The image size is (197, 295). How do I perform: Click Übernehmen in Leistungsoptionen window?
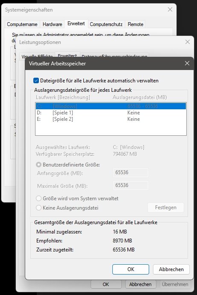[x=175, y=284]
